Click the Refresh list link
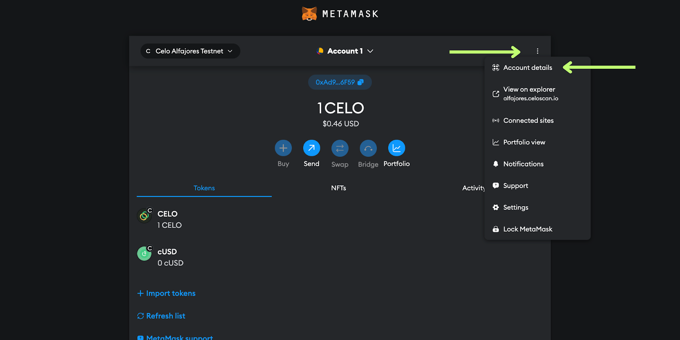This screenshot has height=340, width=680. [161, 316]
